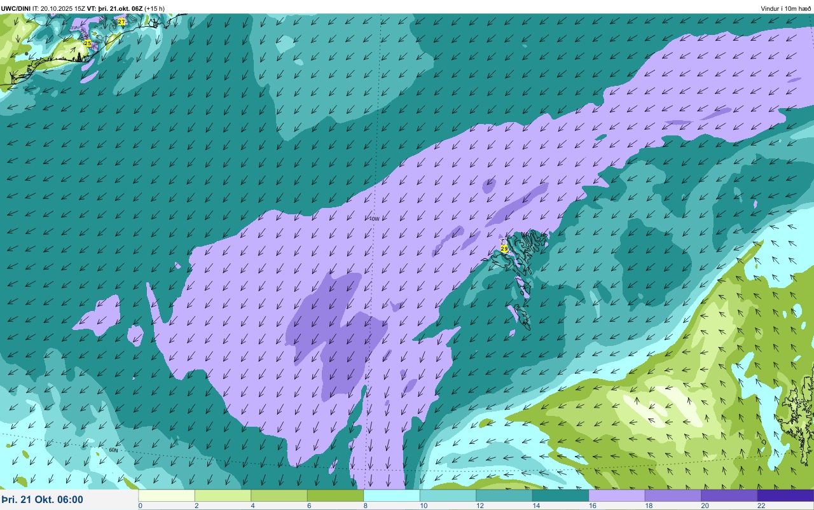Click the legend scale value '18'
This screenshot has width=814, height=510.
pos(648,506)
